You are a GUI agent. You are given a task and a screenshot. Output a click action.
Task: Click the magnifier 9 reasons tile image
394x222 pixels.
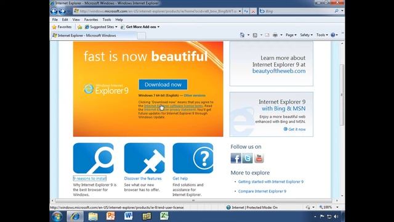[x=93, y=158]
